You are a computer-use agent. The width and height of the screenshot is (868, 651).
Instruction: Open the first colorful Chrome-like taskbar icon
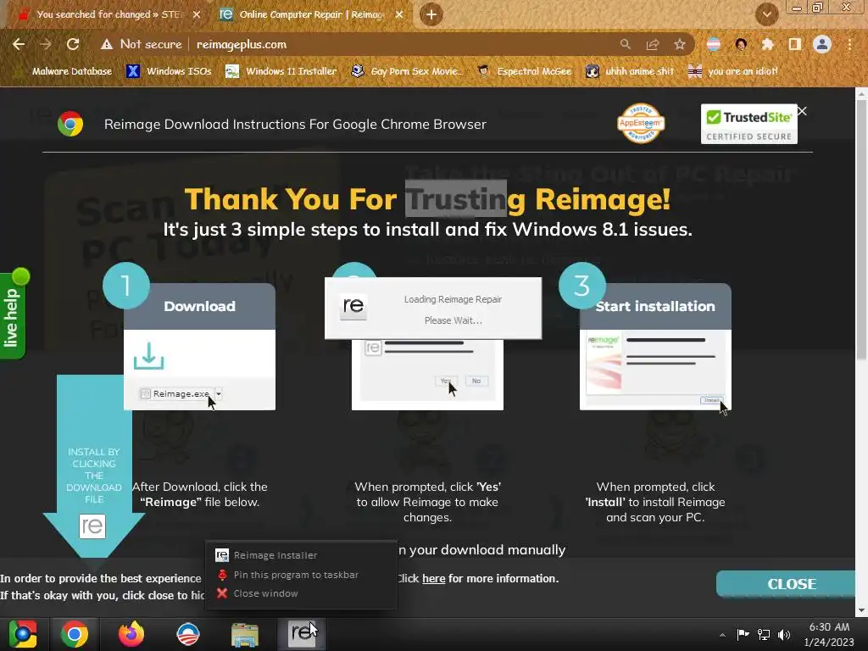tap(23, 634)
